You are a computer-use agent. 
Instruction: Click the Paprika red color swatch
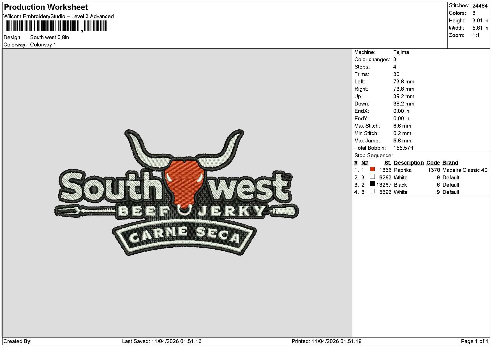pyautogui.click(x=372, y=169)
